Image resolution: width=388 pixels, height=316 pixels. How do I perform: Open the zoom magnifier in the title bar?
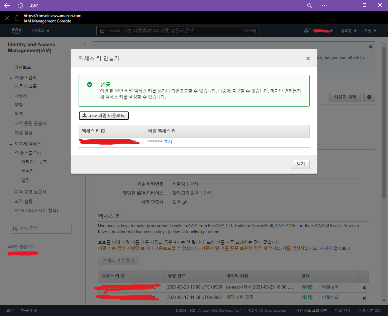pos(309,5)
